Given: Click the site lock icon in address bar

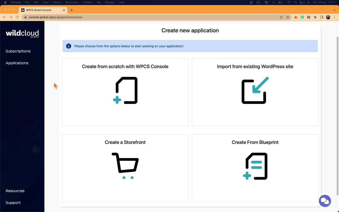Looking at the screenshot, I should (25, 17).
